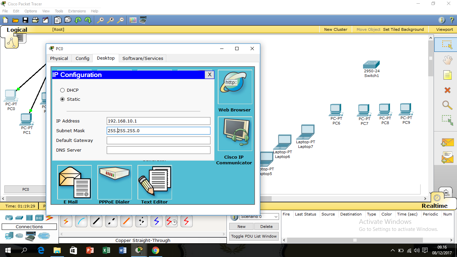The image size is (457, 257).
Task: Click the New scenario button
Action: point(242,227)
